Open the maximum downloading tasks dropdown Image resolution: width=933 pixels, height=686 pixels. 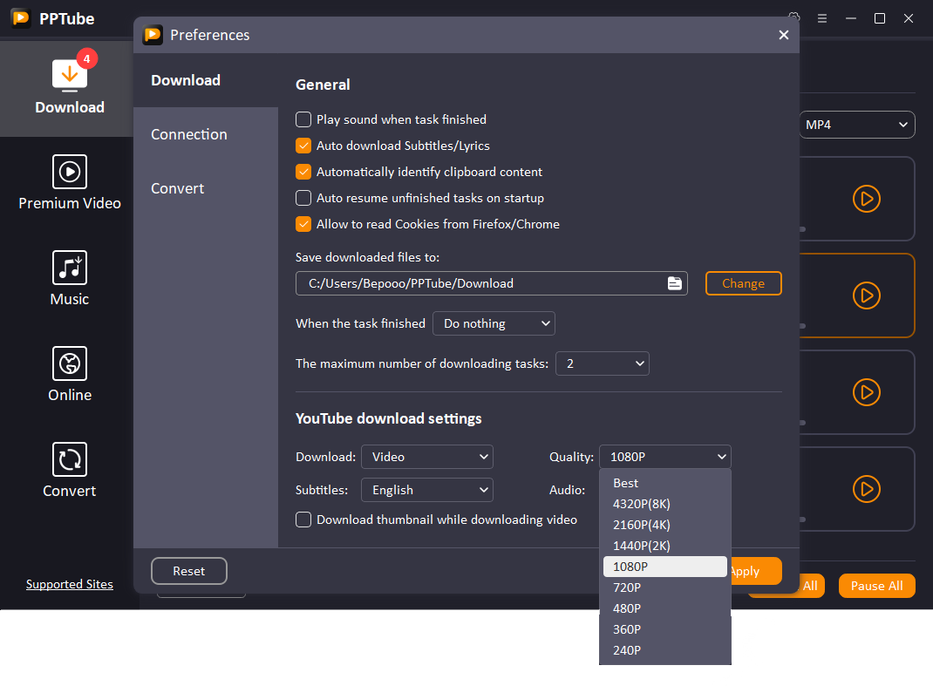(603, 363)
